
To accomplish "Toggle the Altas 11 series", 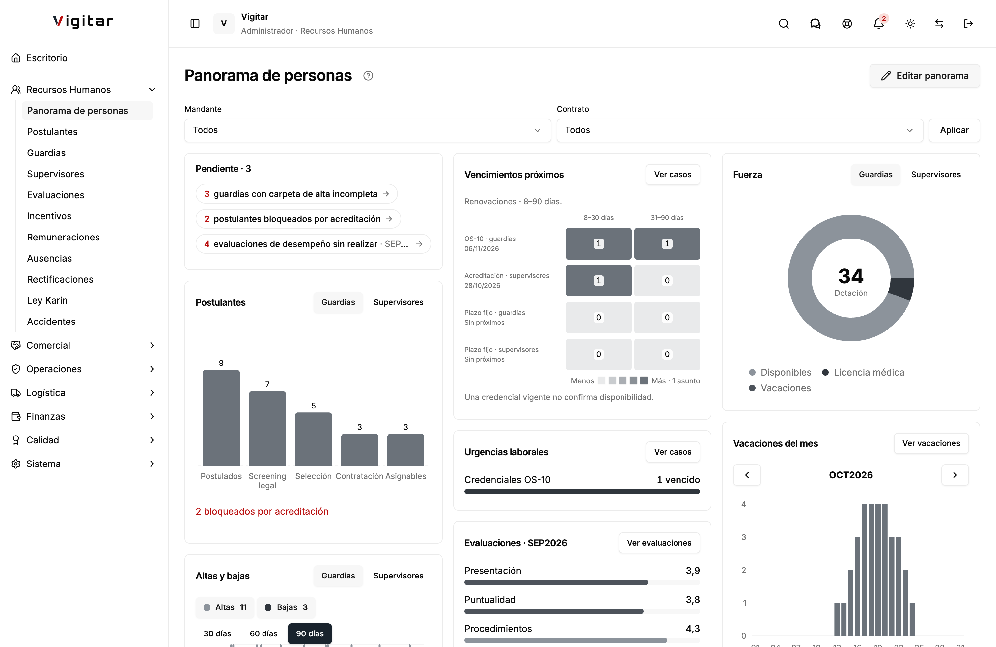I will (225, 607).
